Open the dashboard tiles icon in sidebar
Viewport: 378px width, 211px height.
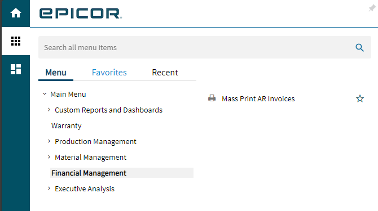(x=16, y=69)
